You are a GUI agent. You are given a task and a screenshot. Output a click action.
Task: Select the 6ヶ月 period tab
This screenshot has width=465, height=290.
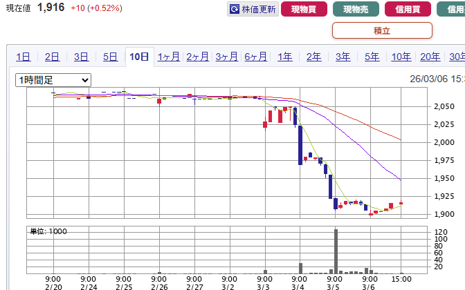[x=256, y=57]
